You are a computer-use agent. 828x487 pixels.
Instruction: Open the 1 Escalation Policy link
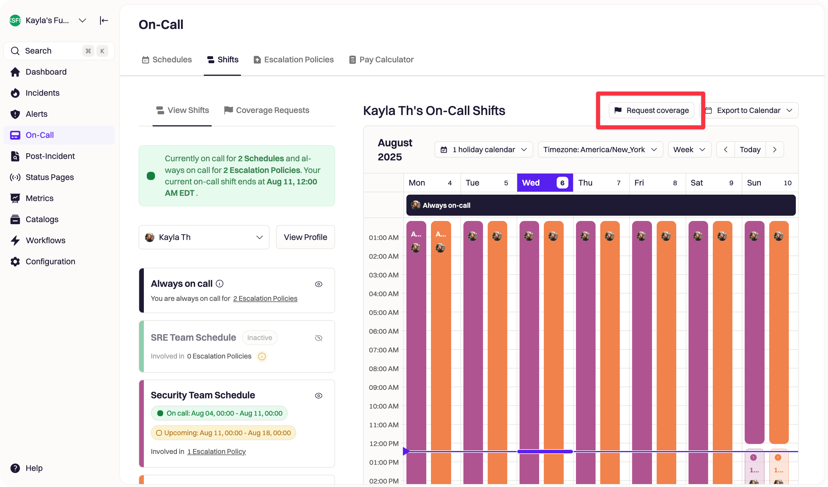217,452
